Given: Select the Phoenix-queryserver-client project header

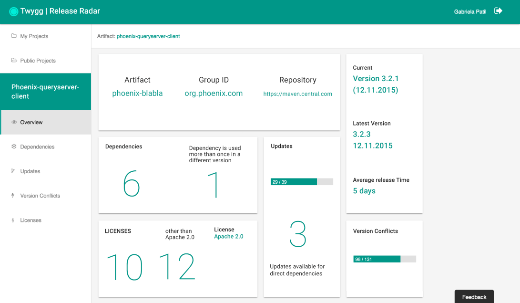Looking at the screenshot, I should 45,92.
